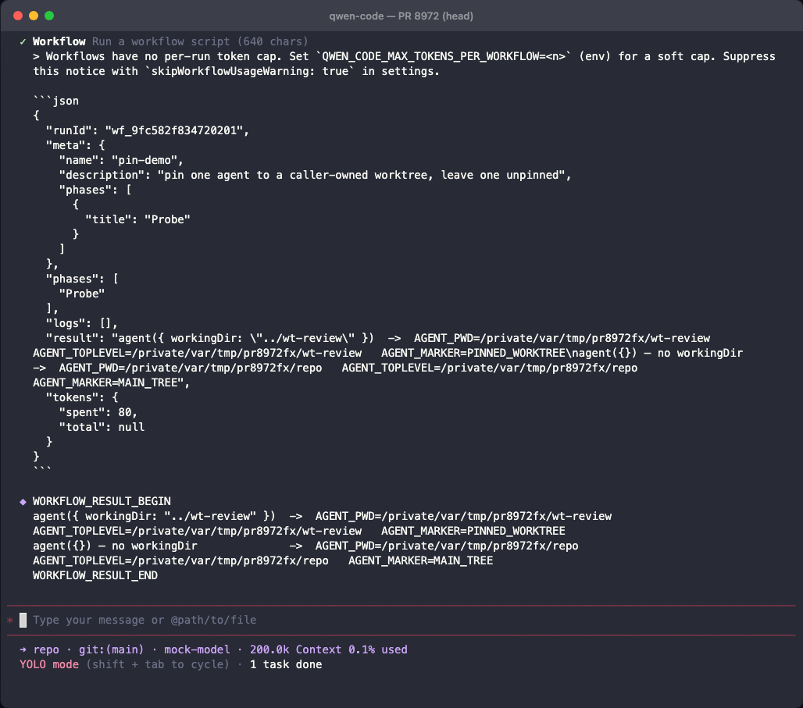Click the purple diamond before WORKFLOW_RESULT_BEGIN
Screen dimensions: 803x708
point(23,502)
